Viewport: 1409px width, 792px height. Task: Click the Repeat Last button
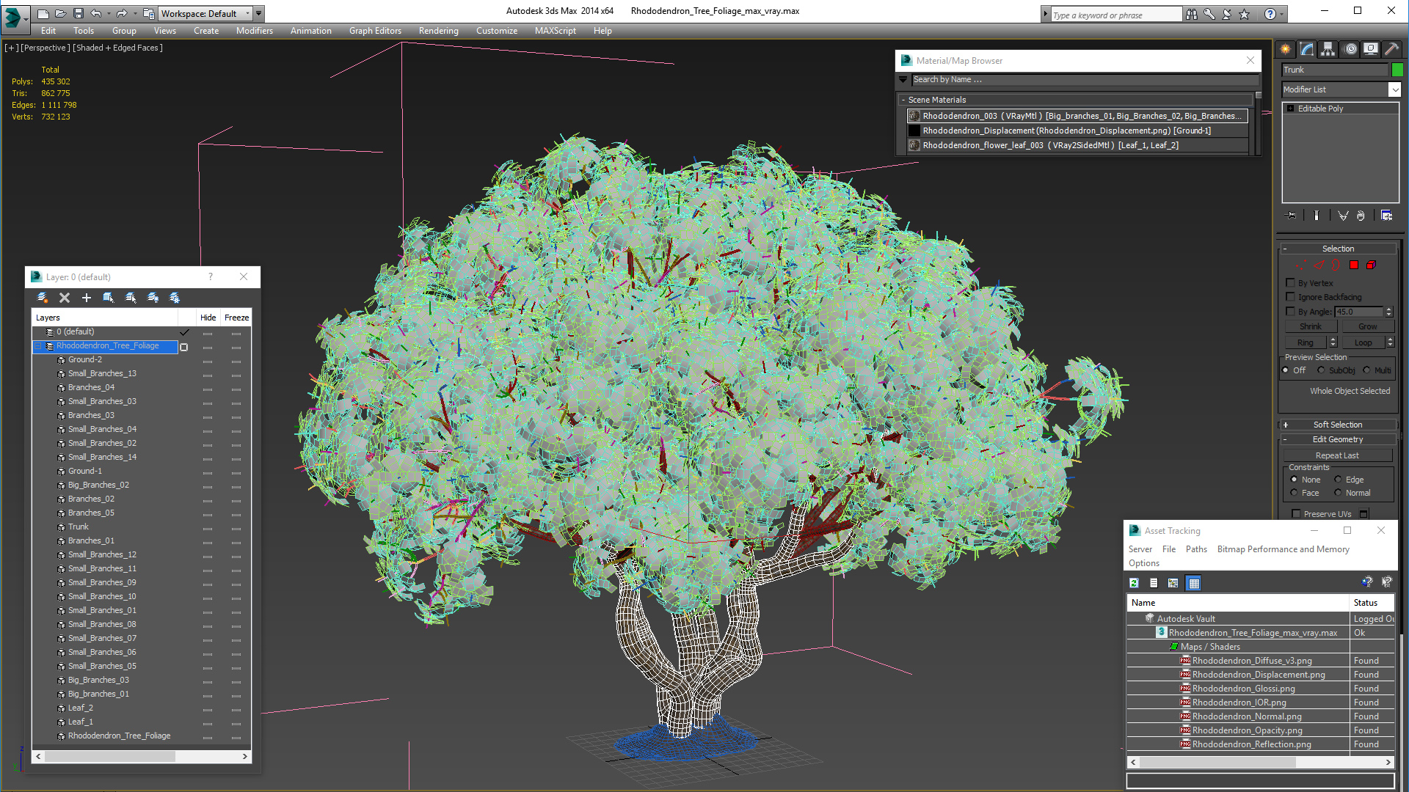1337,455
